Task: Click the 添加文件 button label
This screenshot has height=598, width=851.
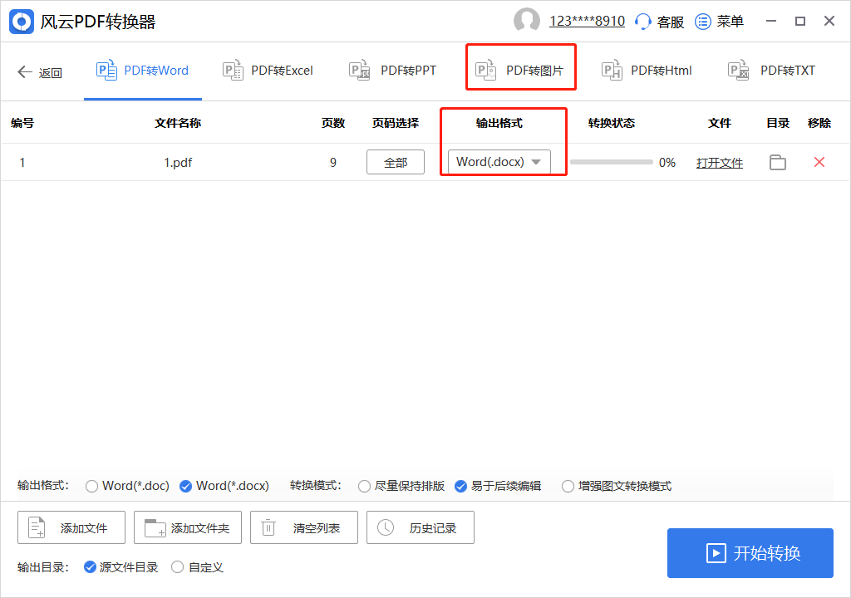Action: pyautogui.click(x=84, y=528)
